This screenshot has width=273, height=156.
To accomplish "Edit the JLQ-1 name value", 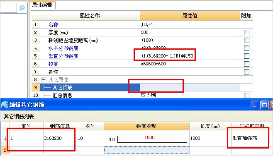I will [x=190, y=25].
